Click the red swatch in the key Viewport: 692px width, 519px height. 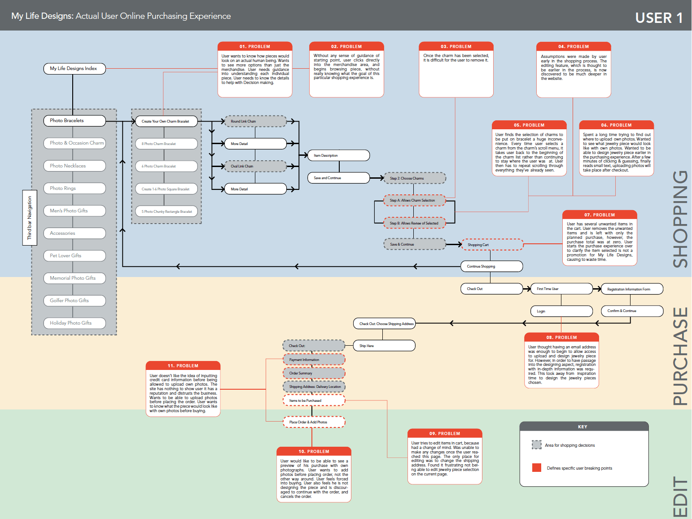click(x=536, y=467)
